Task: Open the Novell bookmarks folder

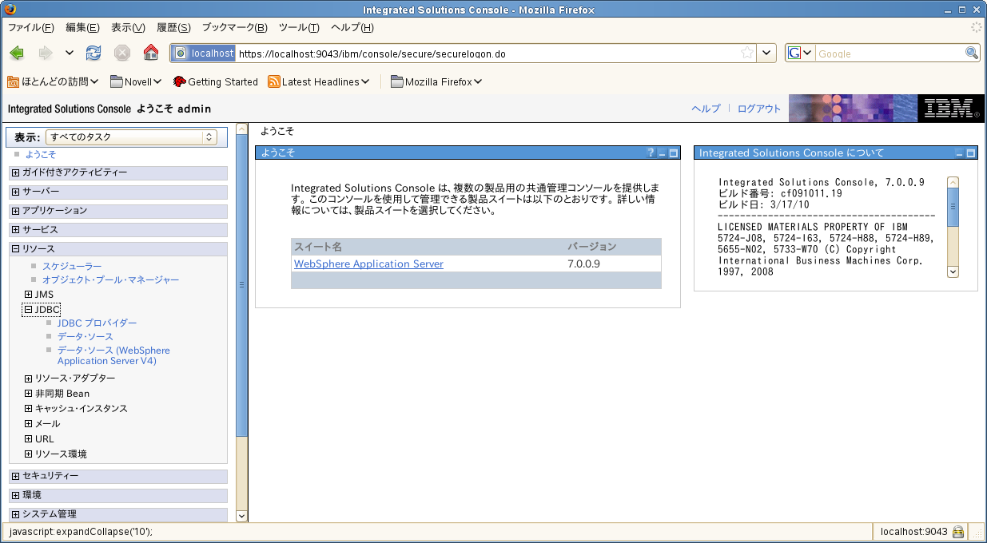Action: tap(136, 81)
